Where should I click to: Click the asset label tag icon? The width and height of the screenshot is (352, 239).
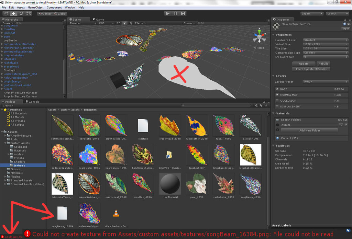[348, 230]
